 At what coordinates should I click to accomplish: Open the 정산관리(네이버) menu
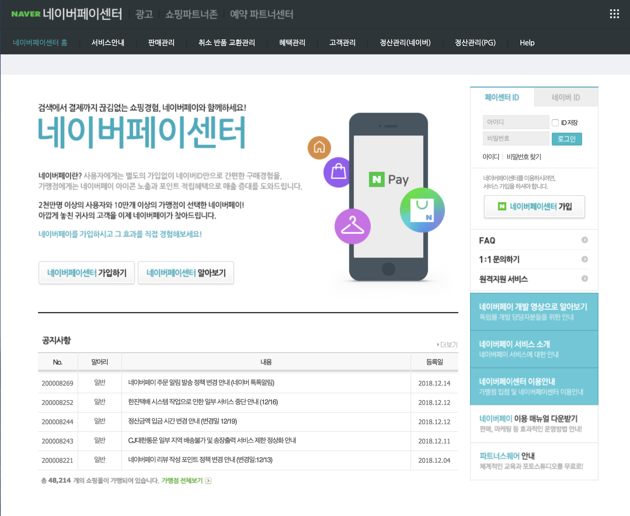click(405, 42)
